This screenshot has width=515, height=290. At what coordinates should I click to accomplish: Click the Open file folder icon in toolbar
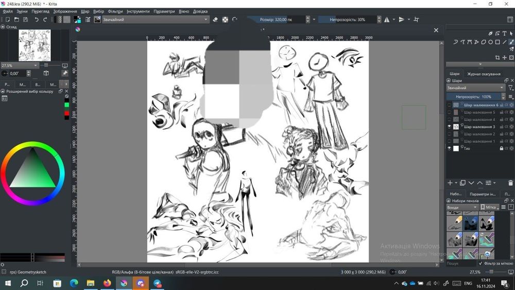(16, 20)
